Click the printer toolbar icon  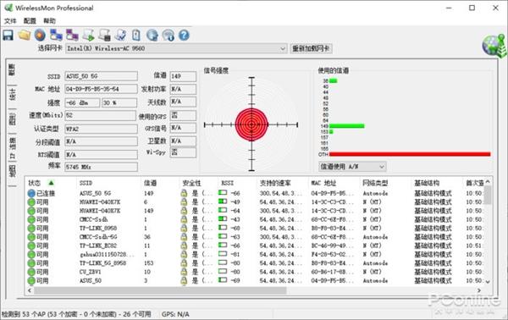point(104,35)
